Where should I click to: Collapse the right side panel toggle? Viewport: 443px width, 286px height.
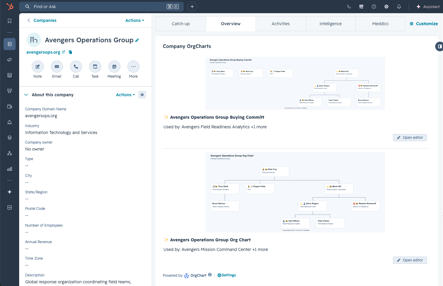coord(439,46)
